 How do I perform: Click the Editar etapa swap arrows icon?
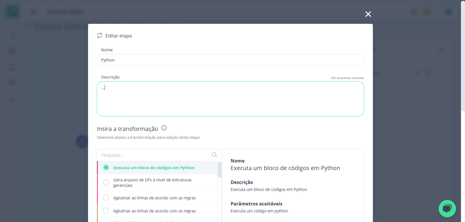[x=100, y=35]
